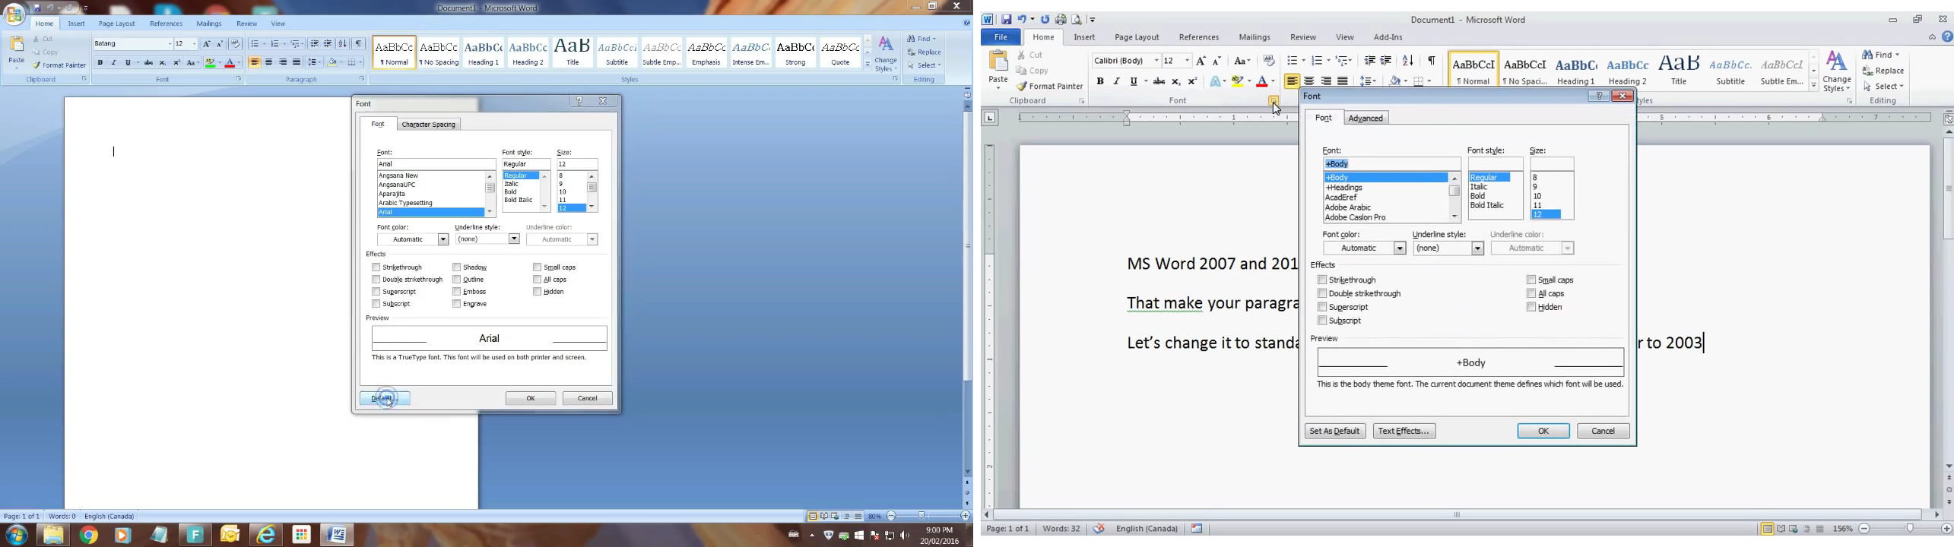Screen dimensions: 1954x547
Task: Click Format Painter in right Word 2010
Action: [1050, 87]
